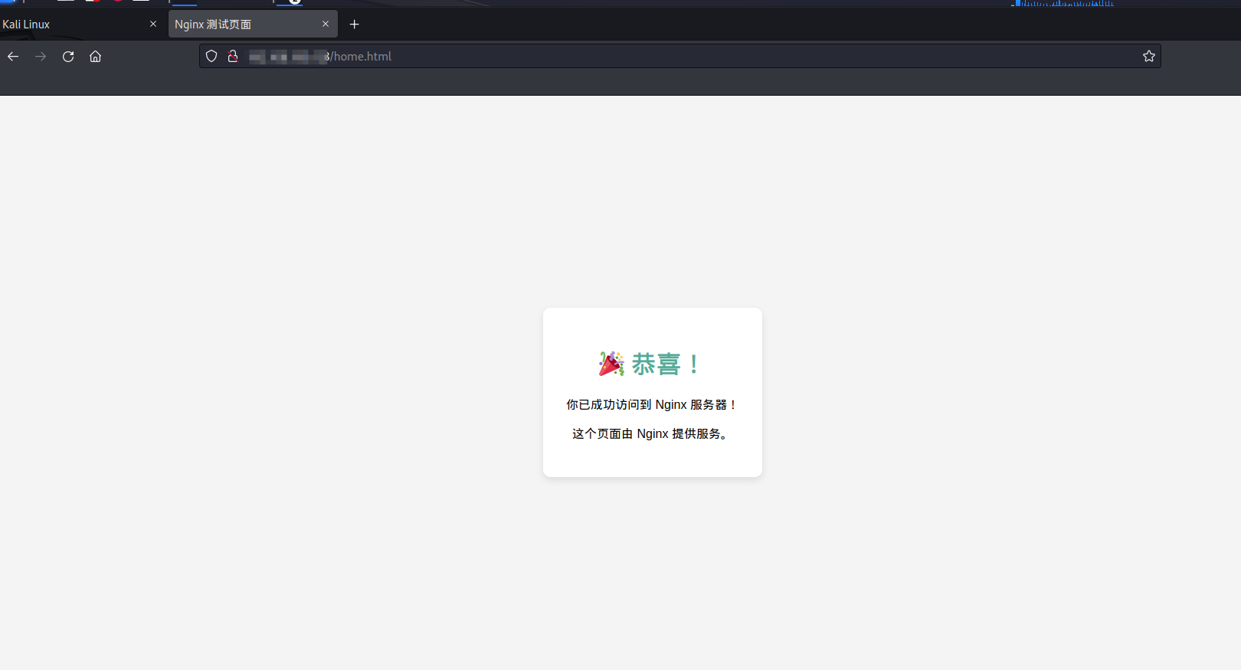1241x670 pixels.
Task: Switch to the Kali Linux tab
Action: 77,25
